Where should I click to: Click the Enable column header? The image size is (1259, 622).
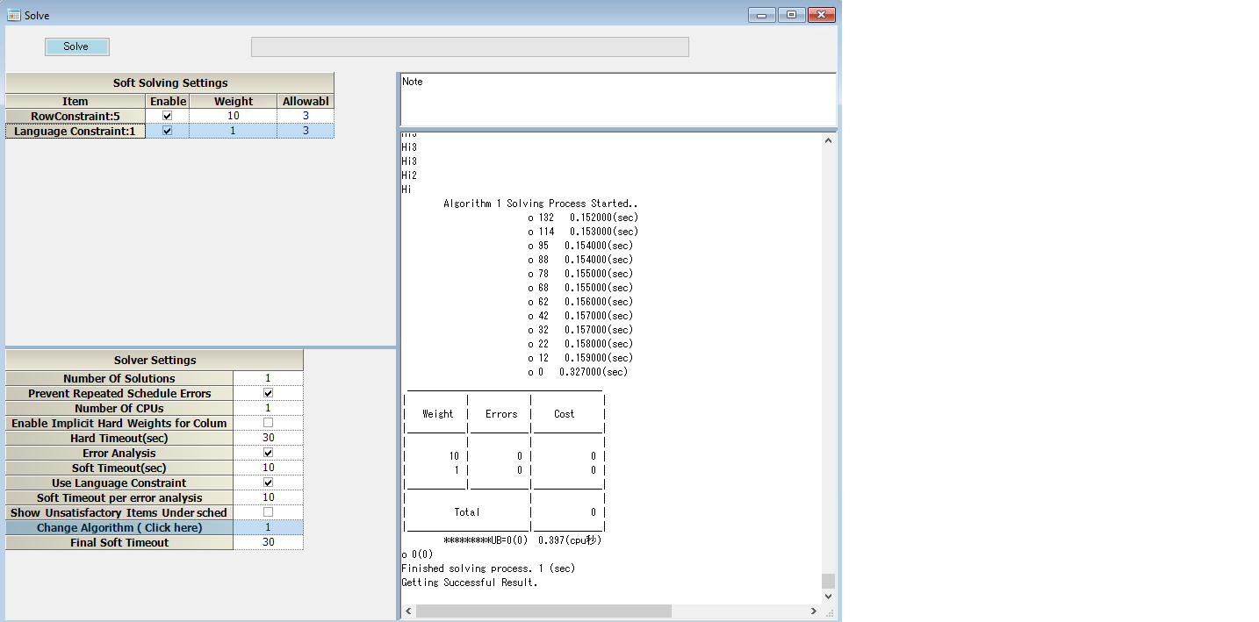(168, 102)
